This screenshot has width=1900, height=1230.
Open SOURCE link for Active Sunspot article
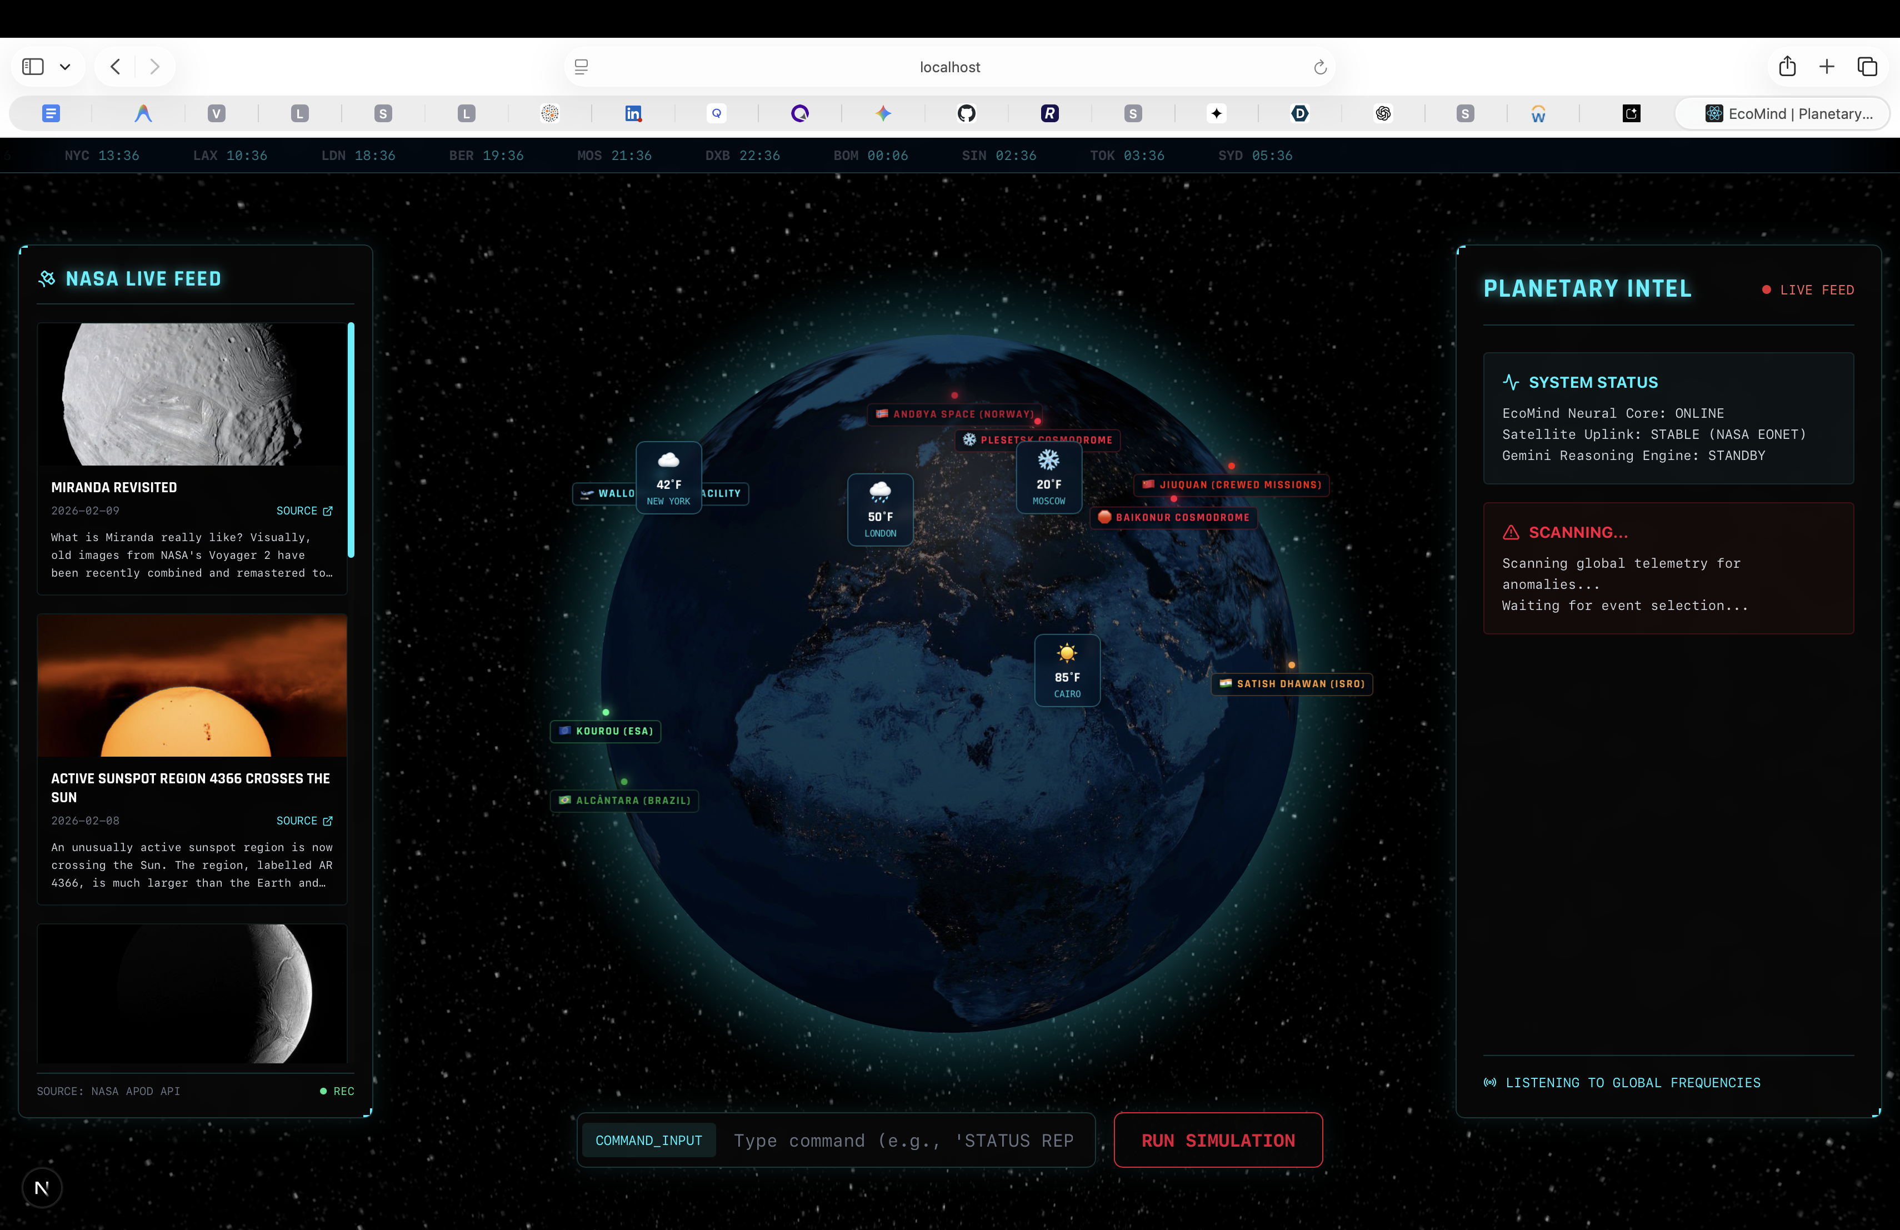coord(304,821)
